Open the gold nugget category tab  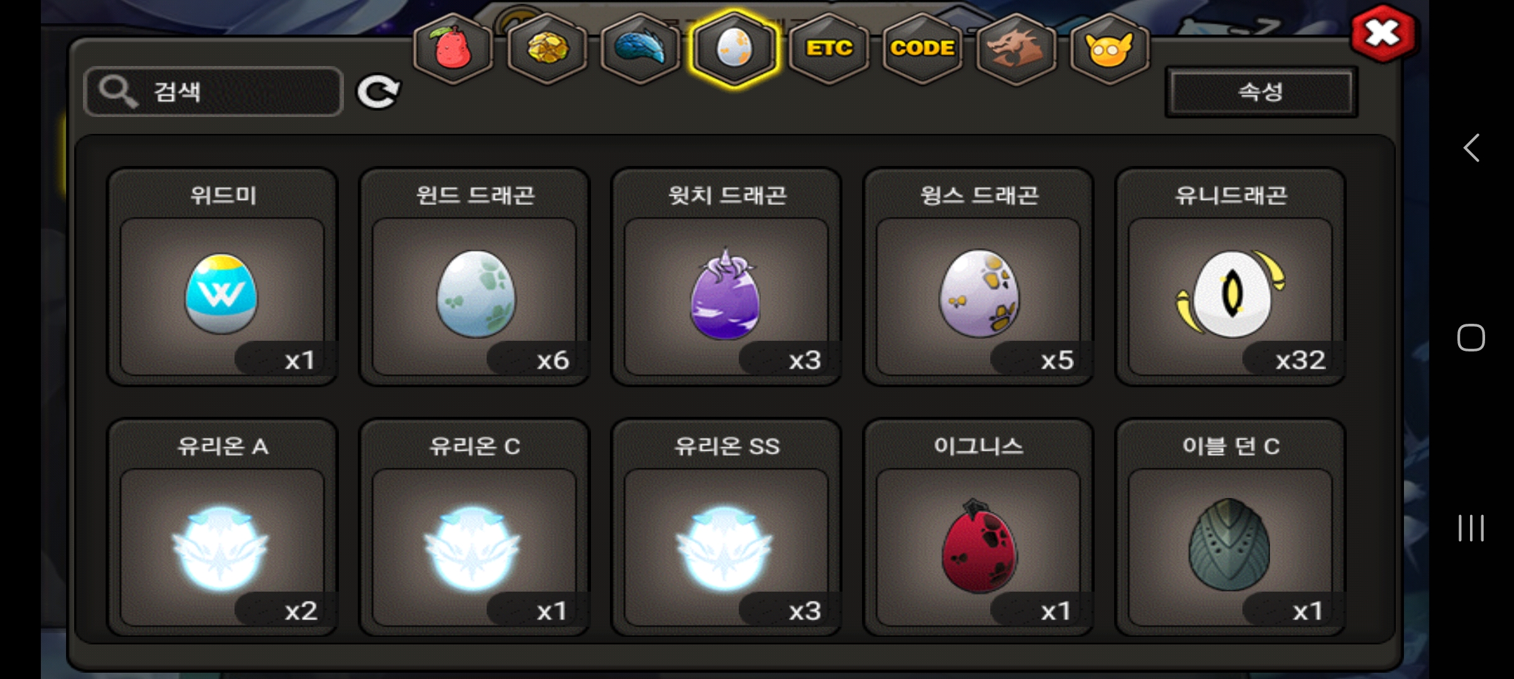tap(546, 48)
